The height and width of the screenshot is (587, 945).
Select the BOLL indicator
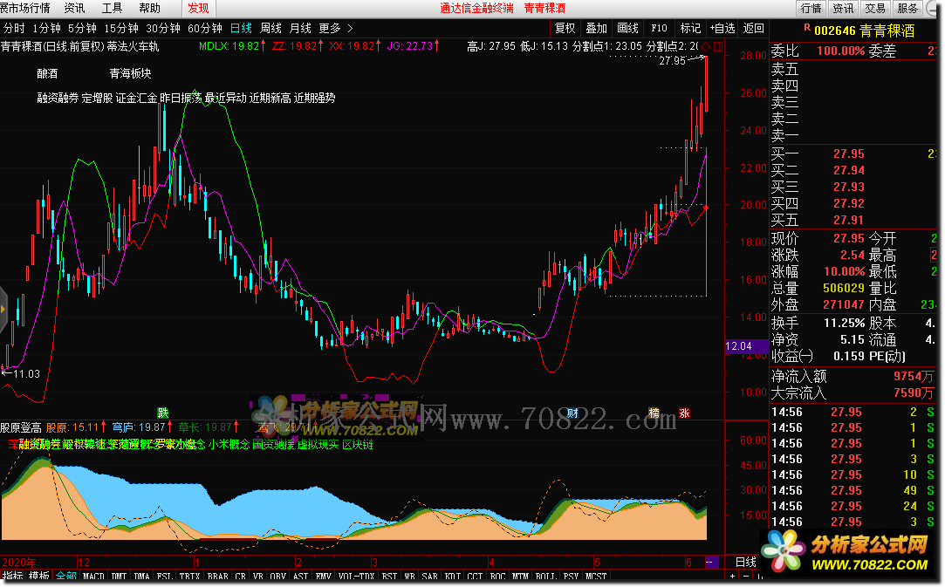545,577
